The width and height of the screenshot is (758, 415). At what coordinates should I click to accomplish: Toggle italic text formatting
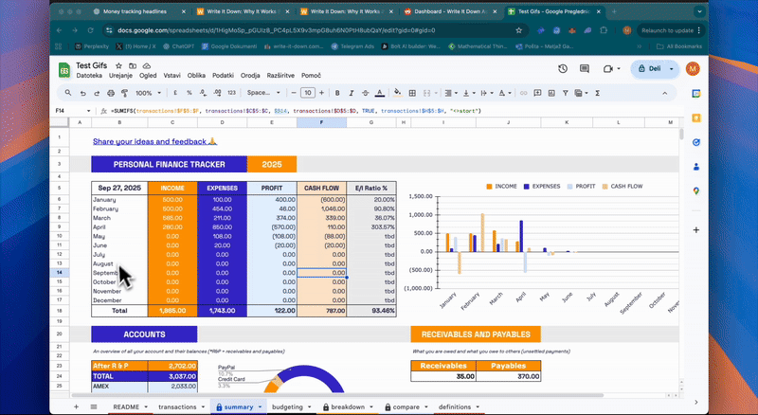352,93
